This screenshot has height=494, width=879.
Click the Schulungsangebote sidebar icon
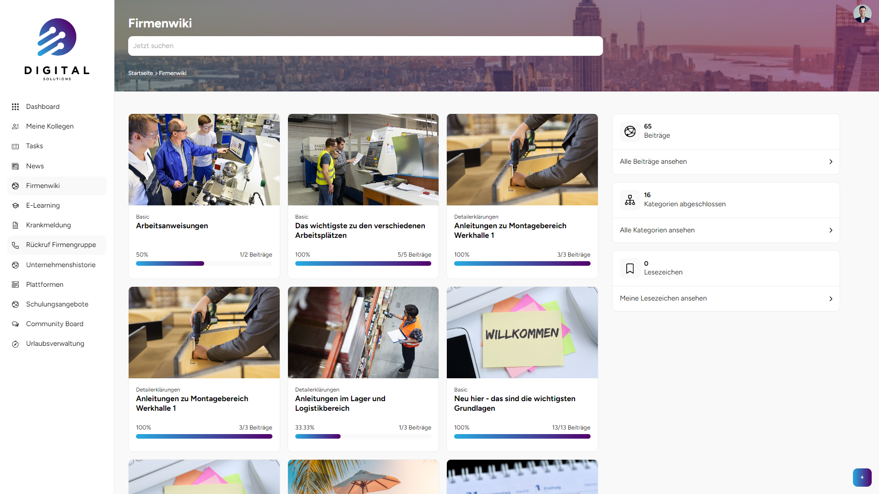[15, 304]
